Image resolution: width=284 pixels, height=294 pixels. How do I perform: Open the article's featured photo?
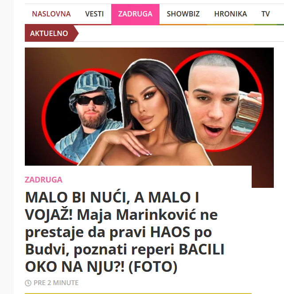(149, 106)
